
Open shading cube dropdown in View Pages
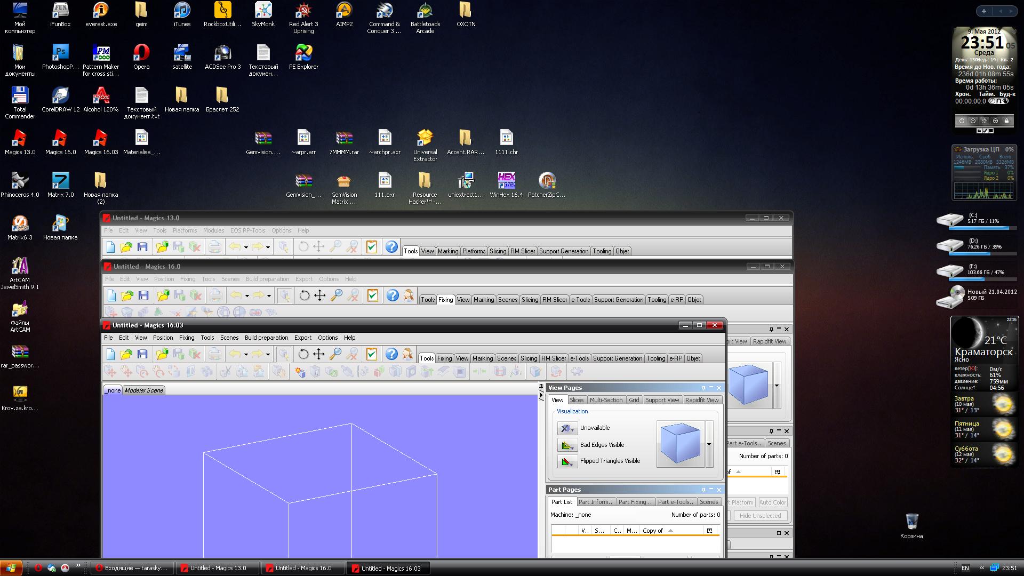tap(709, 444)
